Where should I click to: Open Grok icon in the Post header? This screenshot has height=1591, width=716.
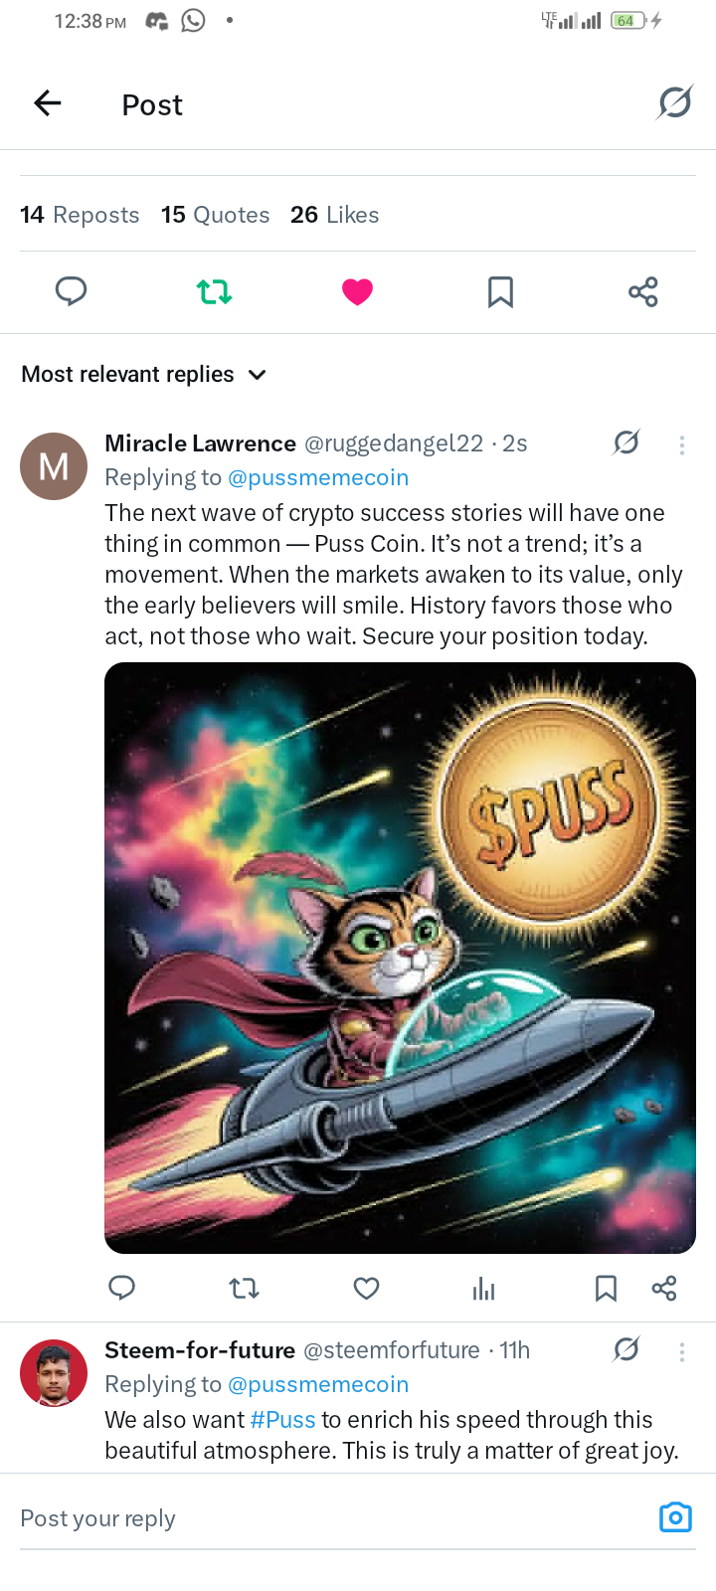point(674,102)
